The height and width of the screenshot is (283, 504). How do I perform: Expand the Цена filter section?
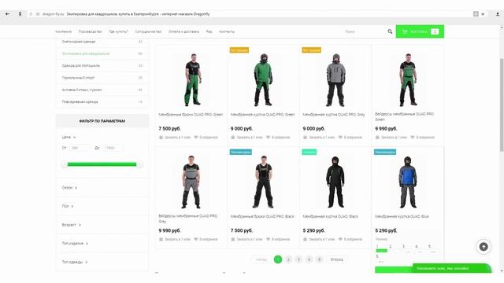click(x=69, y=137)
